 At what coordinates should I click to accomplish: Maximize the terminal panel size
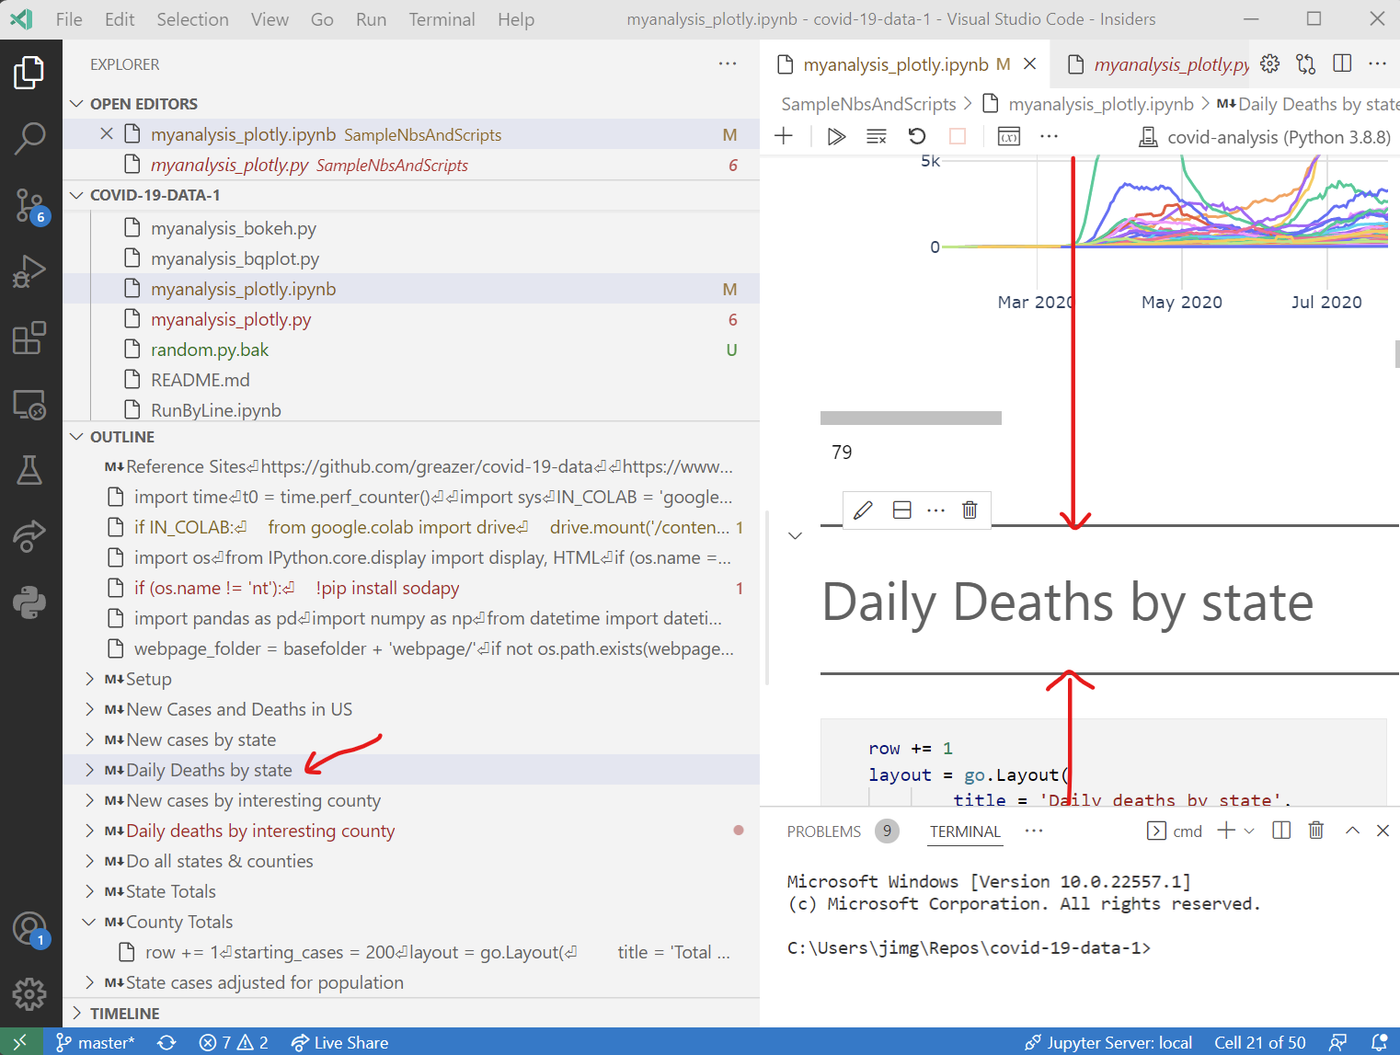1352,831
